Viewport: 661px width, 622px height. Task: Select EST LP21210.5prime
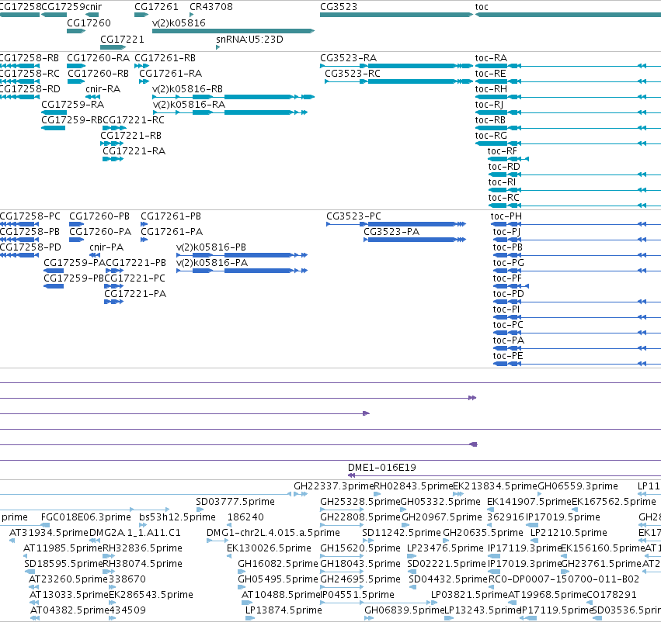(536, 541)
